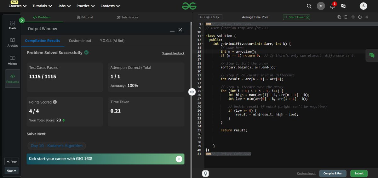The image size is (378, 178).
Task: Open the green chat bubble icon
Action: pyautogui.click(x=372, y=55)
